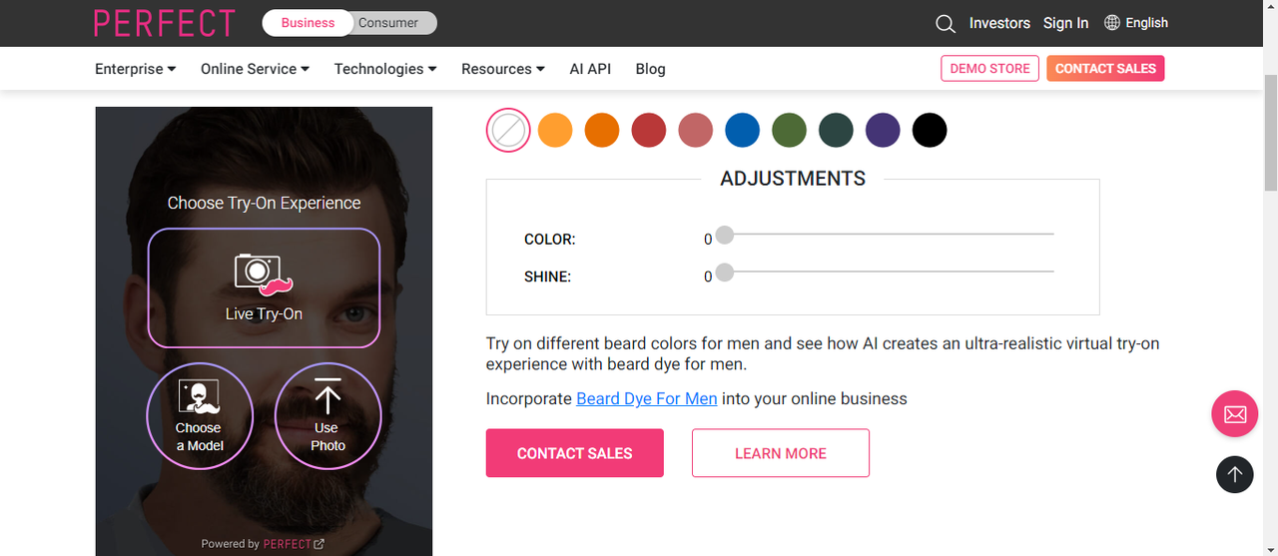Go to the Blog menu item
This screenshot has width=1278, height=556.
point(650,69)
